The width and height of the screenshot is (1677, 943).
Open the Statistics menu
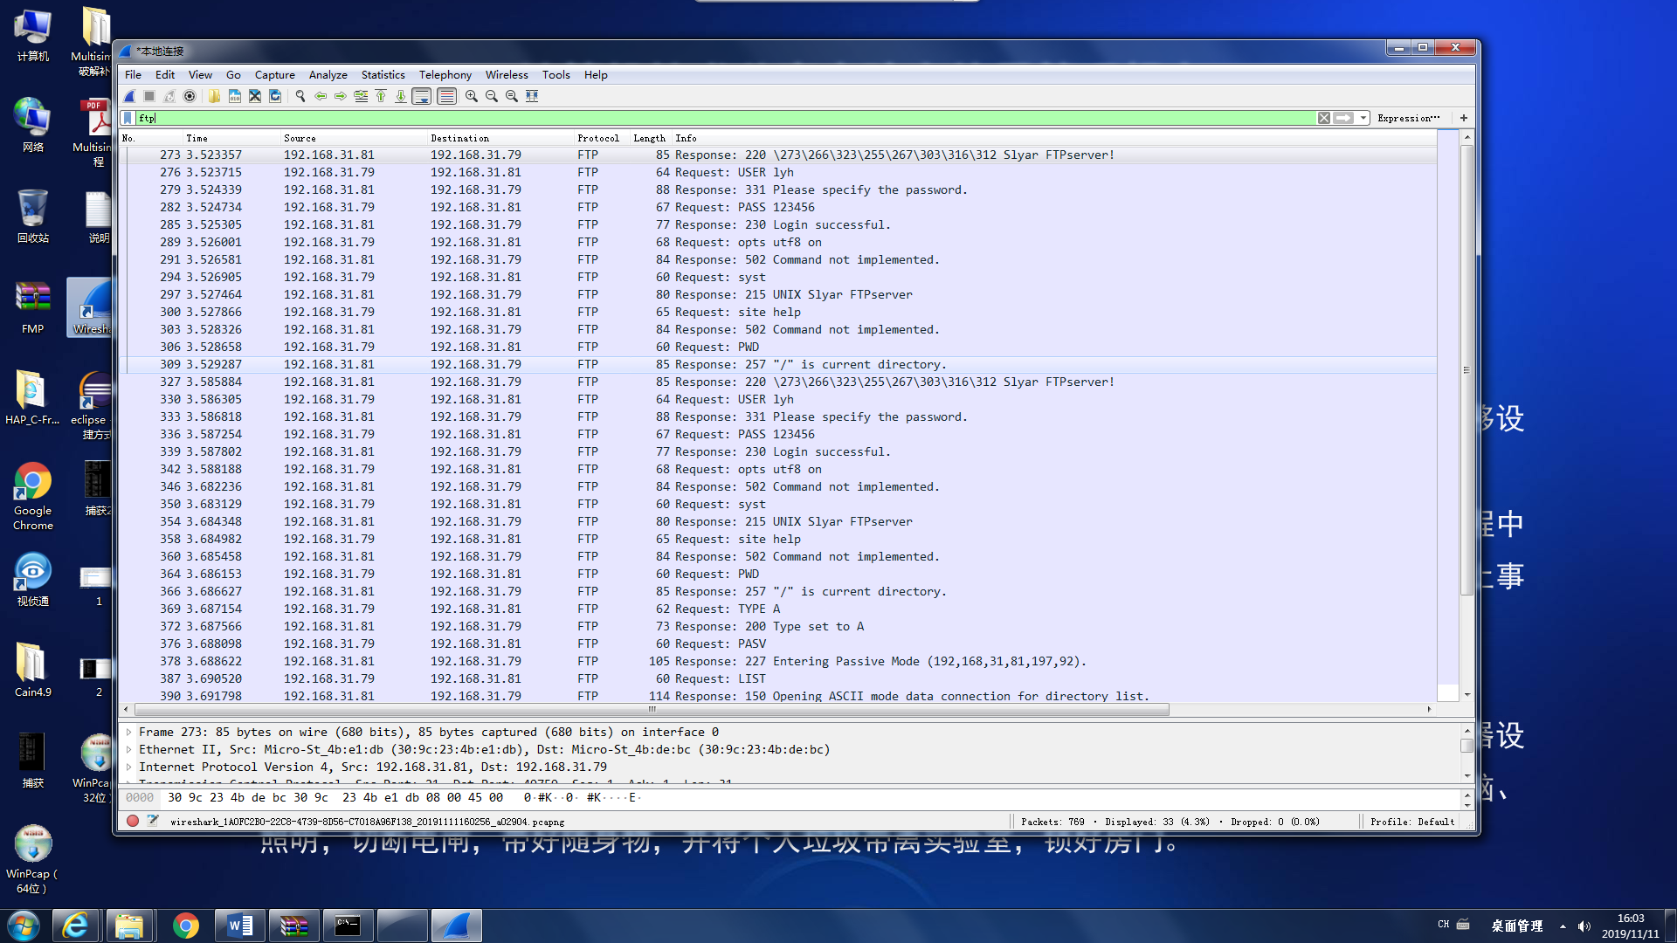click(383, 74)
